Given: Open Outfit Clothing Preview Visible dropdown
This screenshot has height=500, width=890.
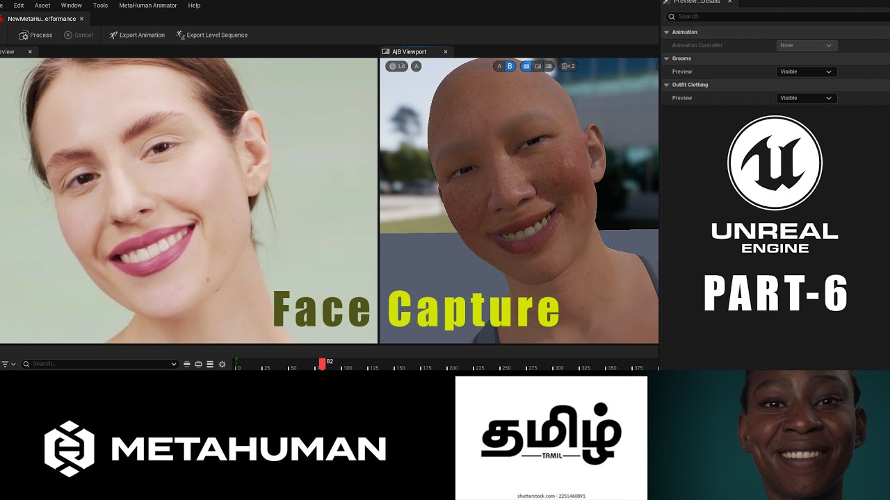Looking at the screenshot, I should (807, 98).
